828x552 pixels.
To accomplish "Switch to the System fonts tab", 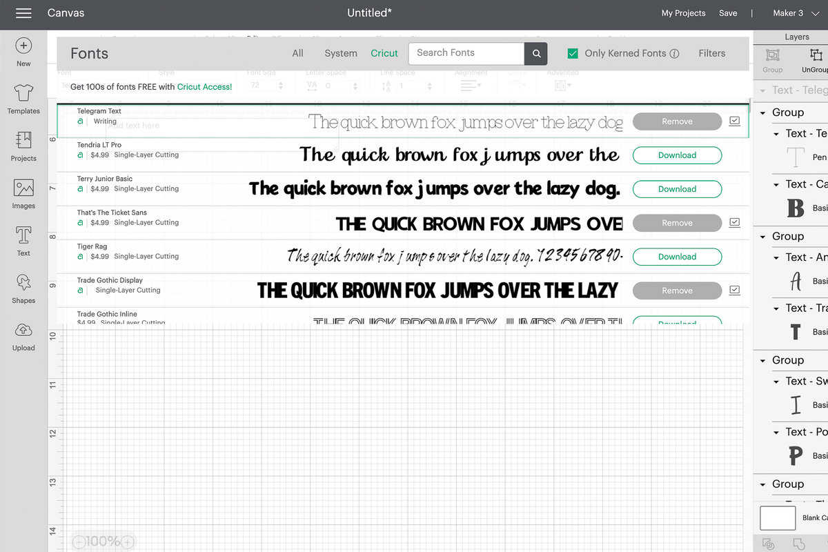I will click(341, 53).
